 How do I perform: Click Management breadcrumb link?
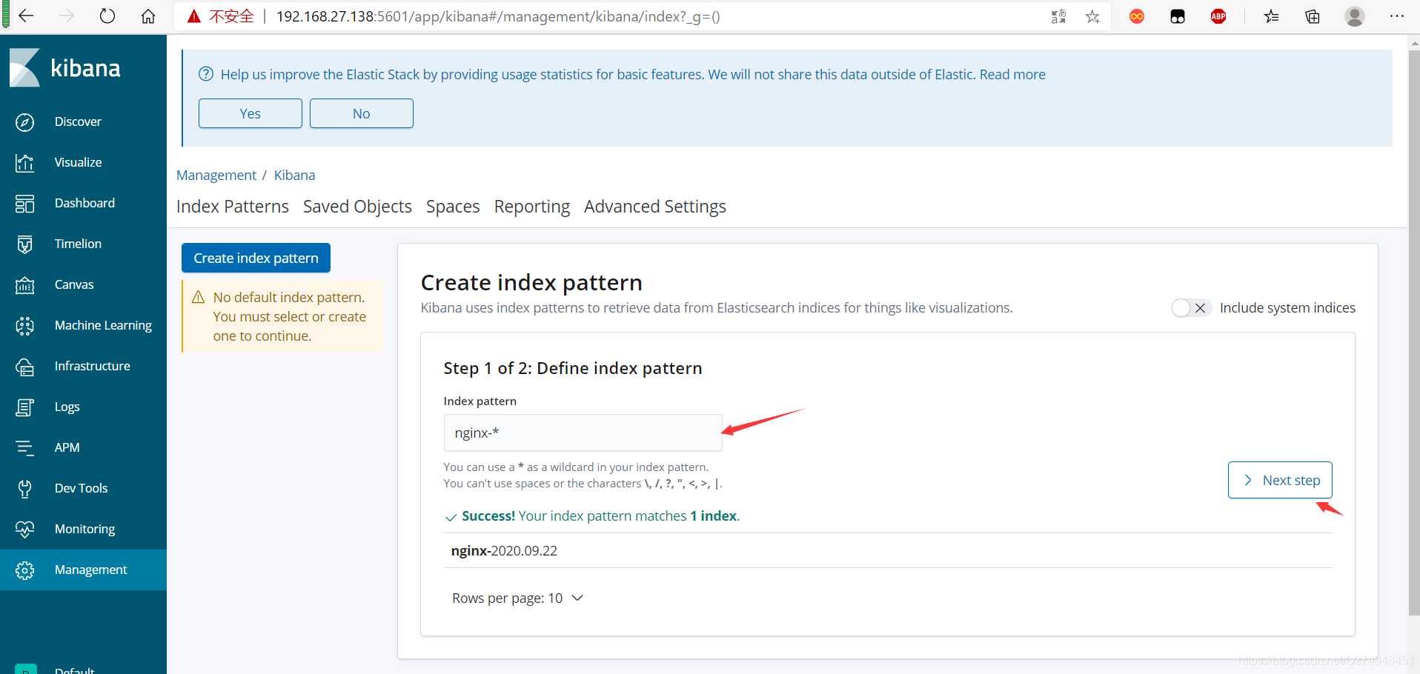click(216, 176)
